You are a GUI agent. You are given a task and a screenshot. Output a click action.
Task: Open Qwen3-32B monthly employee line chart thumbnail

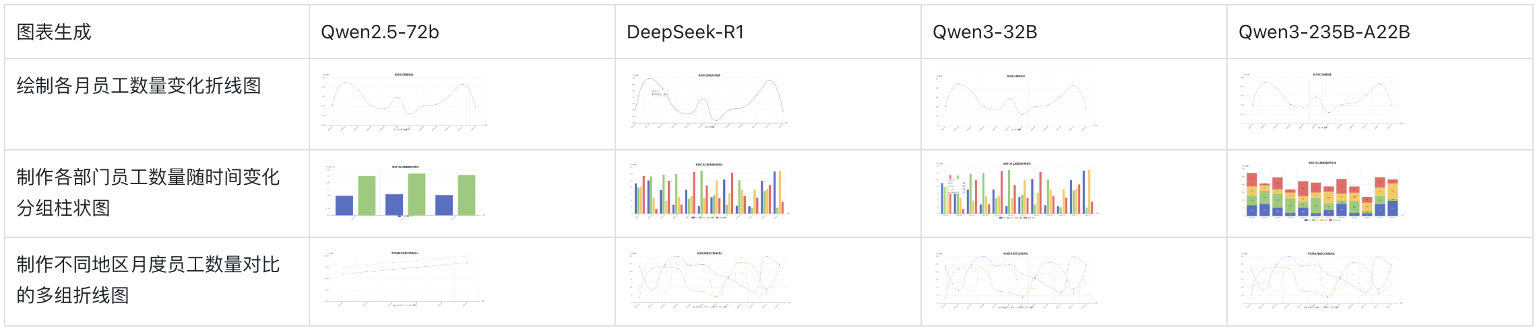[1015, 101]
